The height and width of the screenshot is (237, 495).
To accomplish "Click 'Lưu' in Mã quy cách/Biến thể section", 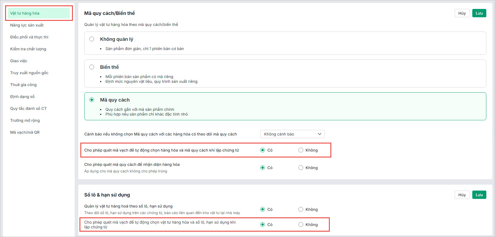I will [479, 13].
